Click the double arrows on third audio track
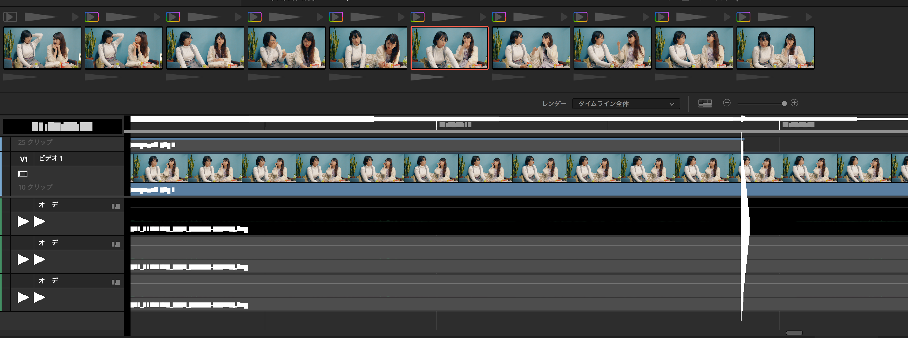 (x=31, y=298)
